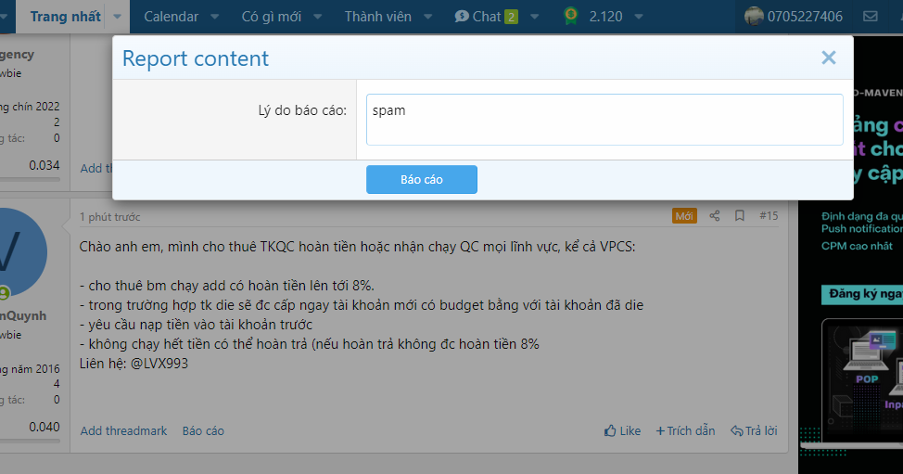Screen dimensions: 903x474
Task: Close the Report content dialog
Action: click(828, 58)
